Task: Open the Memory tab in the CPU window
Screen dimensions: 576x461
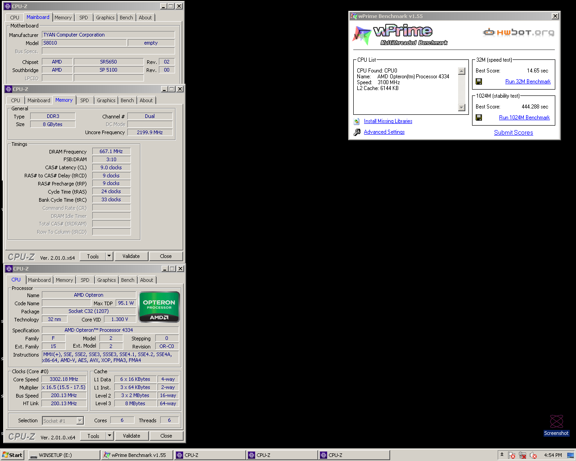Action: coord(64,280)
